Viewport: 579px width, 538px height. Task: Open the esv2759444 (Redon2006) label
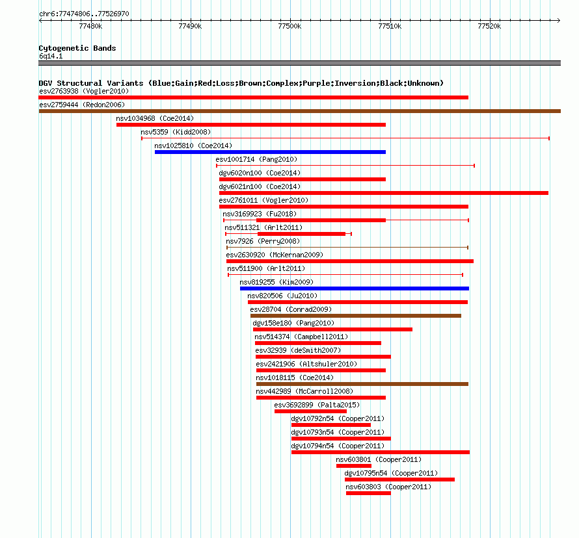[82, 105]
